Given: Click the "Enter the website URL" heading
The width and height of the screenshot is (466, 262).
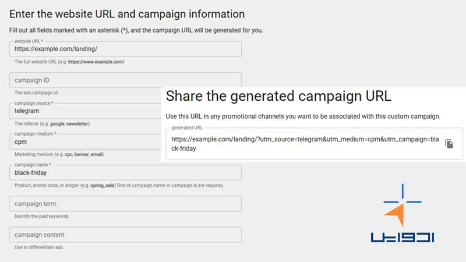Looking at the screenshot, I should [x=127, y=13].
